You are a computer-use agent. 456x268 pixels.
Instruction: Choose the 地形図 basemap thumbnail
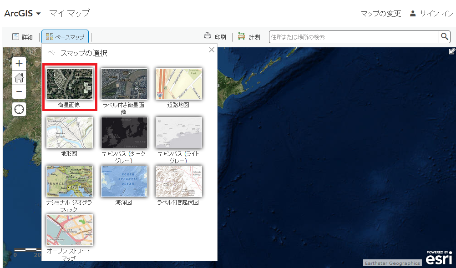coord(70,132)
